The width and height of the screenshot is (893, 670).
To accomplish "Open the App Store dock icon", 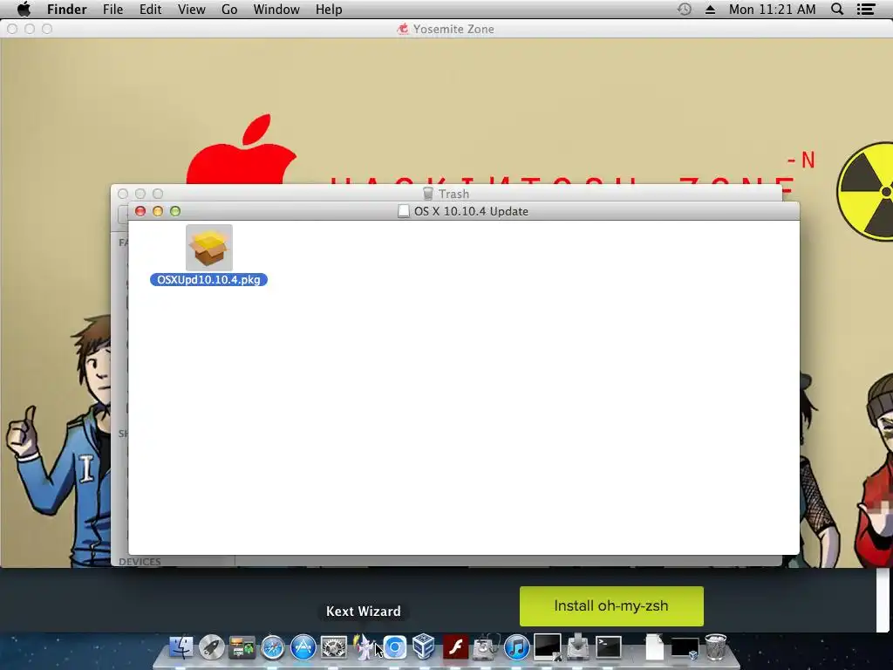I will tap(303, 648).
